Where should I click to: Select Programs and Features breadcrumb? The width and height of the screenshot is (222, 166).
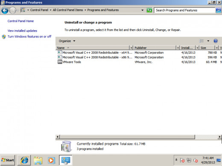[x=103, y=10]
